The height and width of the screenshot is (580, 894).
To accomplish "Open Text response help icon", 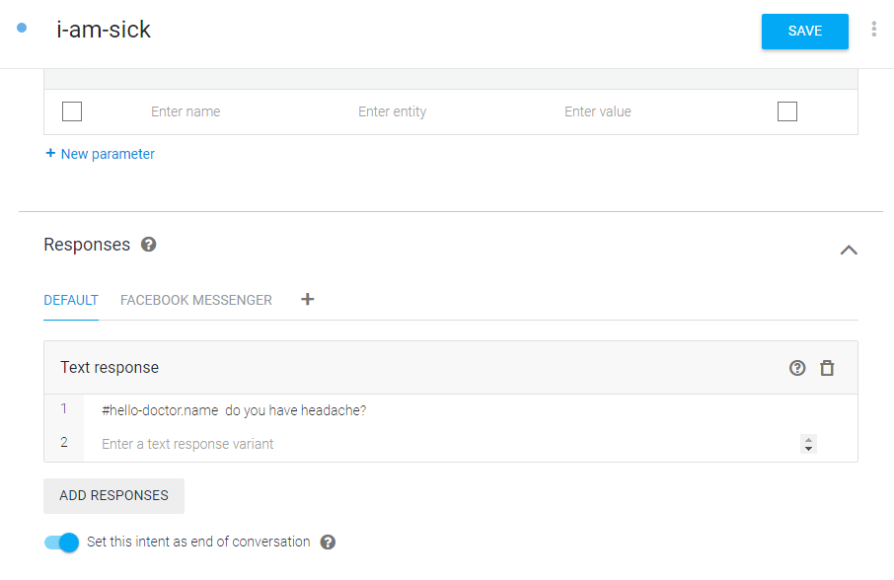I will pos(797,368).
